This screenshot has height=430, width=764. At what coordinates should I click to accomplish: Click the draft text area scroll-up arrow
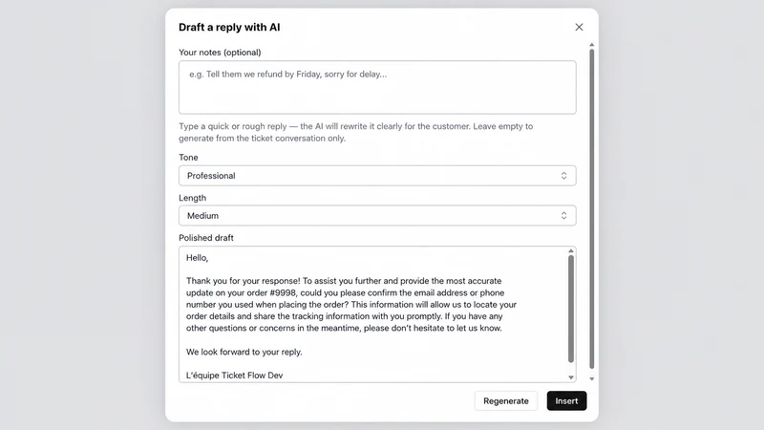click(570, 250)
